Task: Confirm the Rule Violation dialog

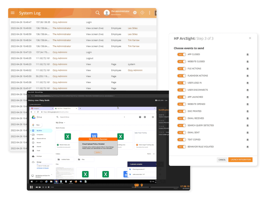Action: click(x=98, y=152)
